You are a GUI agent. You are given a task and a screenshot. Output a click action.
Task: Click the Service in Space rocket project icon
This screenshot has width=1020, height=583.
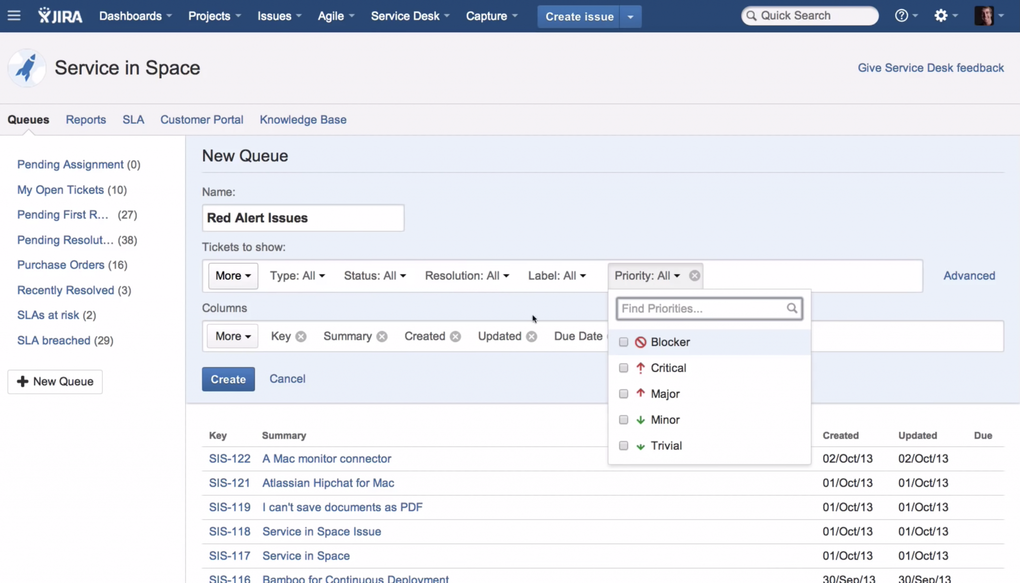click(26, 68)
